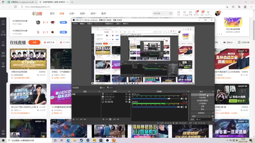This screenshot has width=255, height=143.
Task: Open the follow heart in Douyu left sidebar
Action: 3,21
